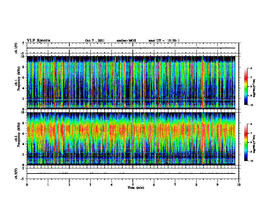The height and width of the screenshot is (207, 269).
Task: Click the ch.1 spectrogram color scale bar
Action: tap(246, 87)
